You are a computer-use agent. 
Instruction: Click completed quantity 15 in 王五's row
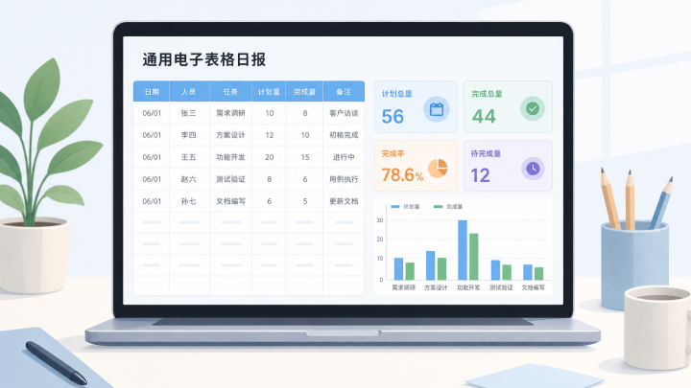tap(305, 157)
